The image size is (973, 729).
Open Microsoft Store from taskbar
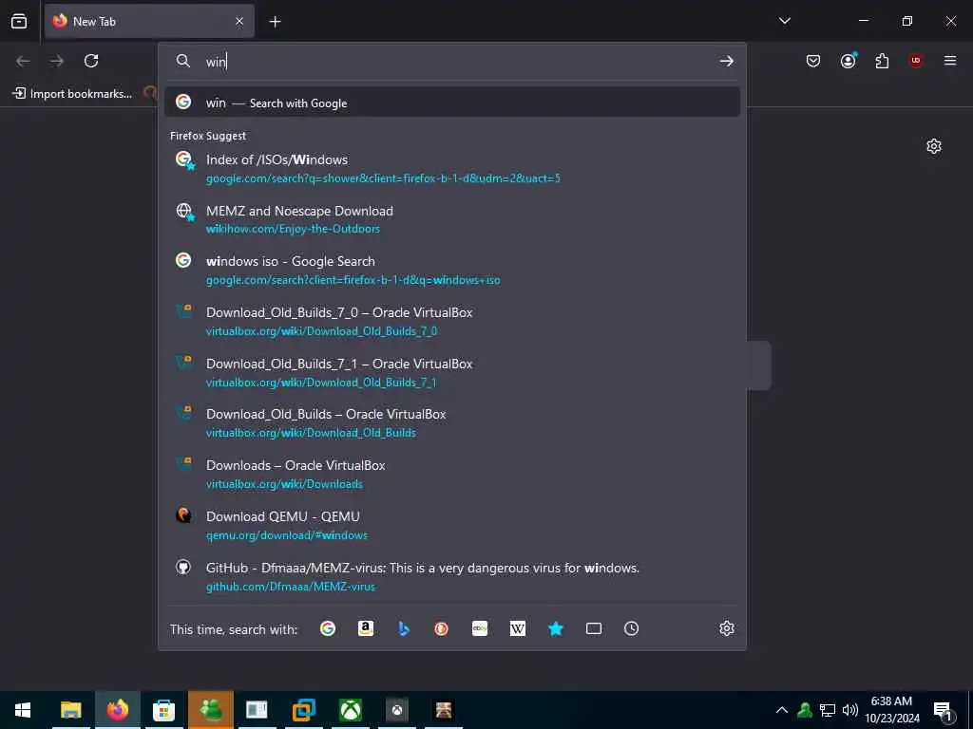tap(163, 710)
